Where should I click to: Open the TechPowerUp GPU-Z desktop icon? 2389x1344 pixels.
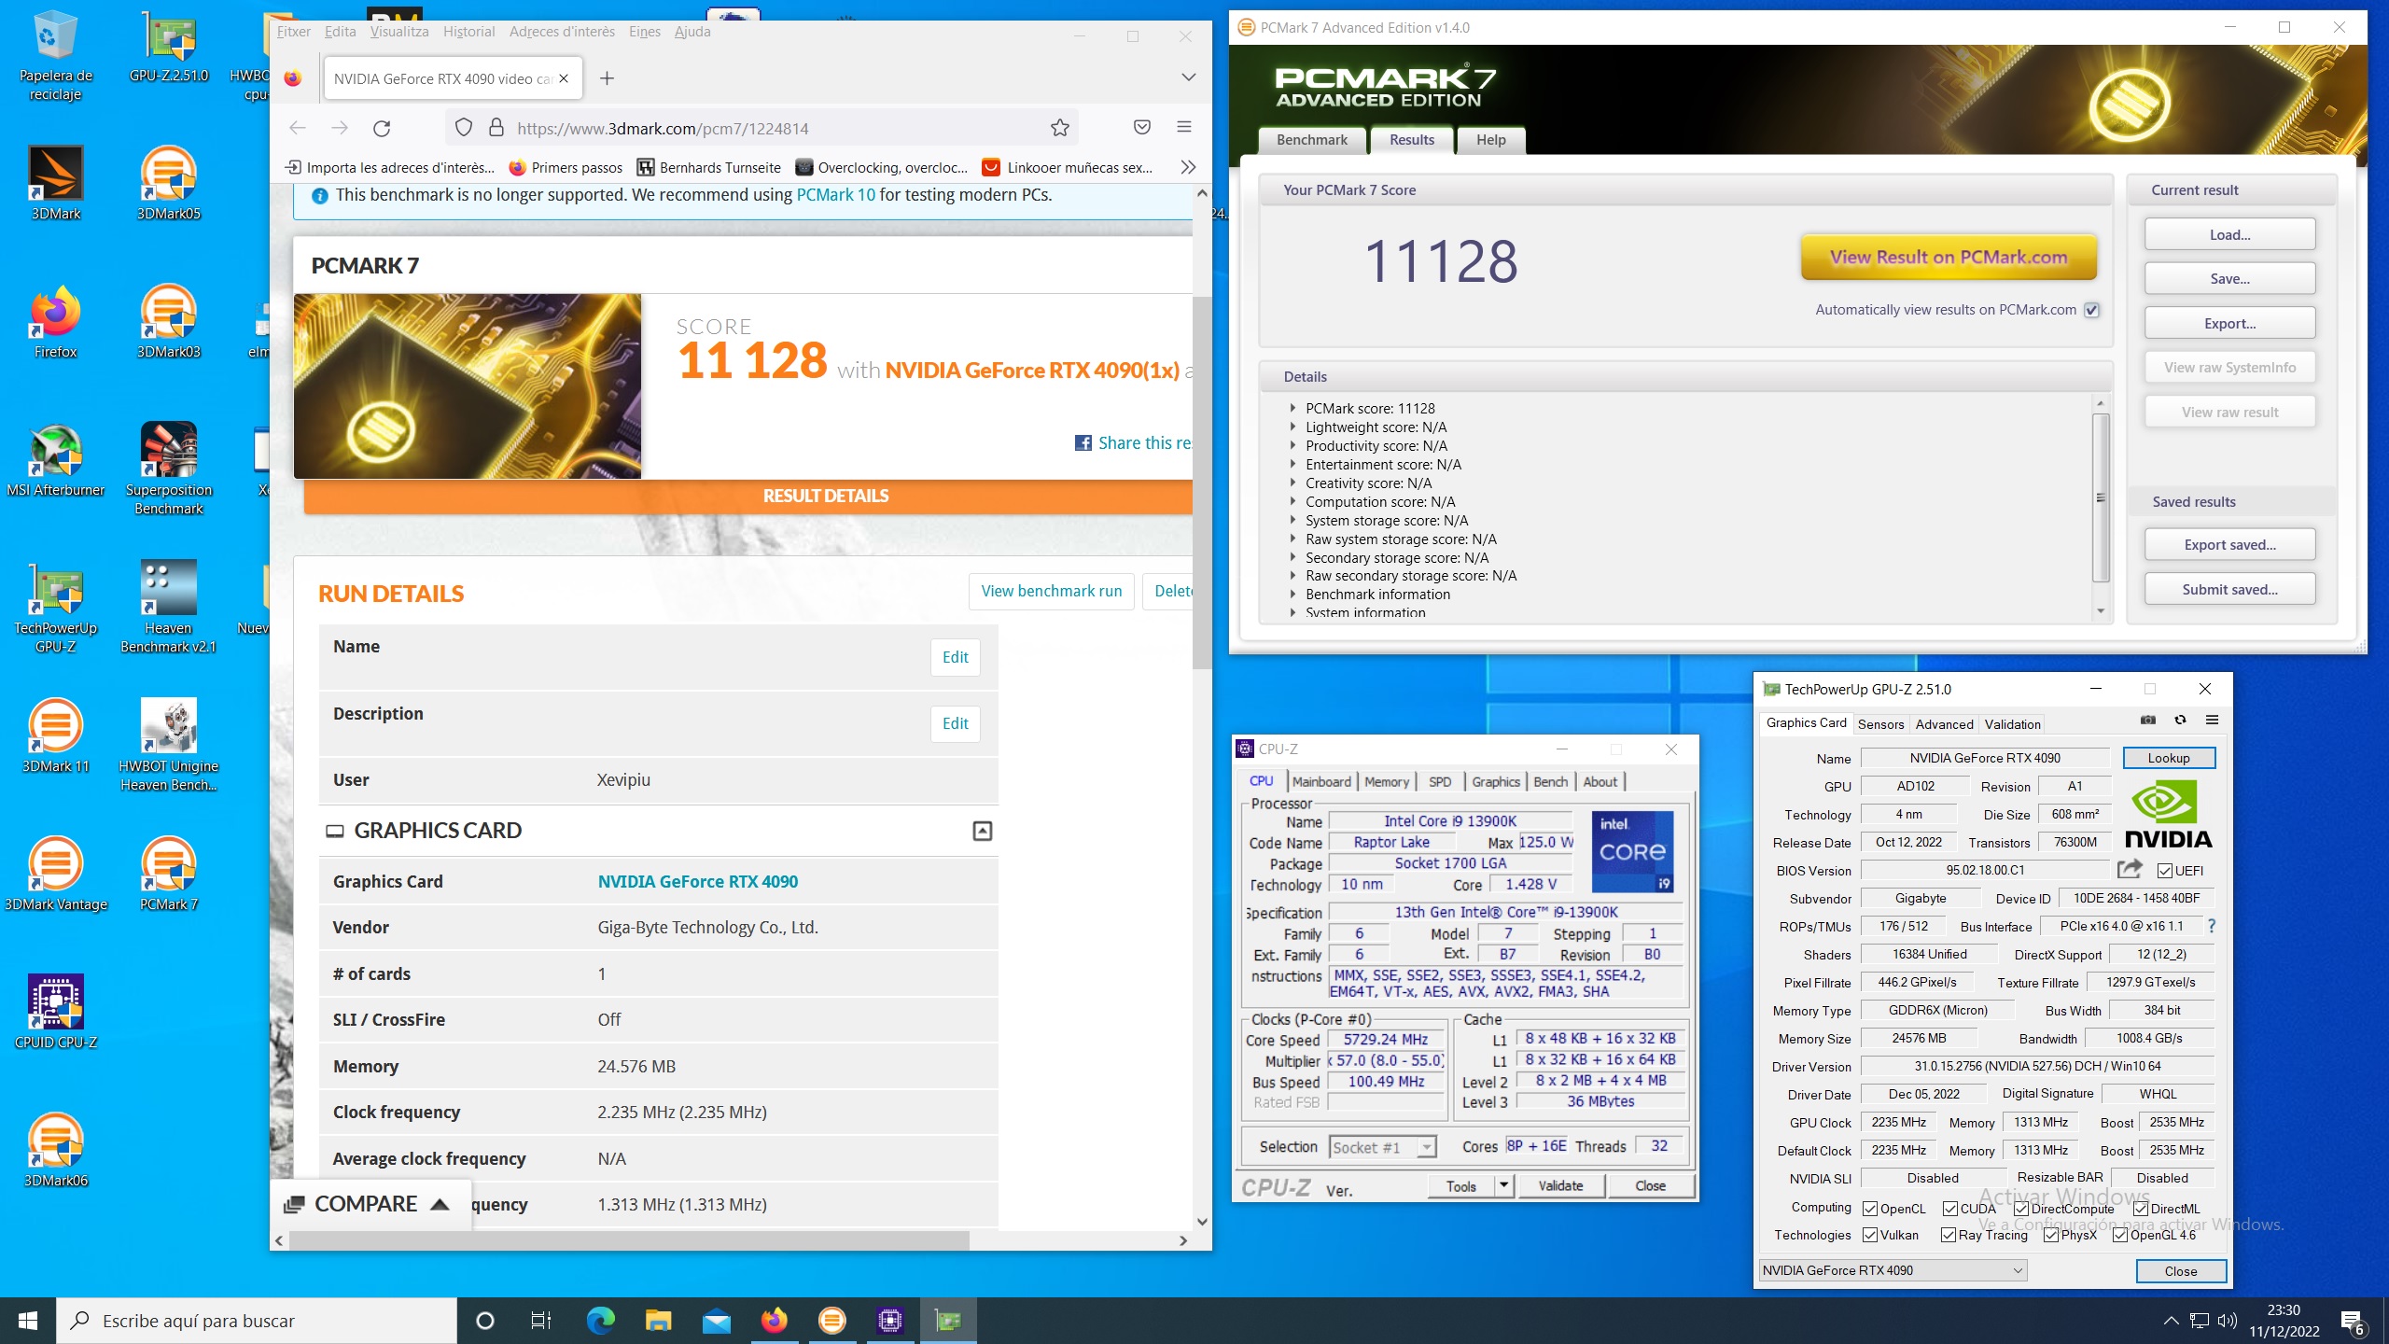(x=56, y=608)
